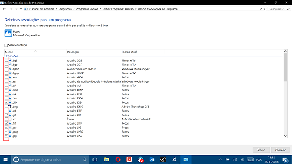This screenshot has width=292, height=164.
Task: Click the search magnifier icon
Action: tap(288, 9)
